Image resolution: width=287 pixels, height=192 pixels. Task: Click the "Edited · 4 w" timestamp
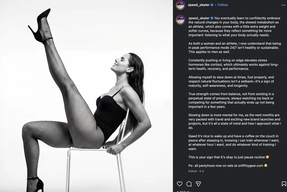[x=196, y=171]
